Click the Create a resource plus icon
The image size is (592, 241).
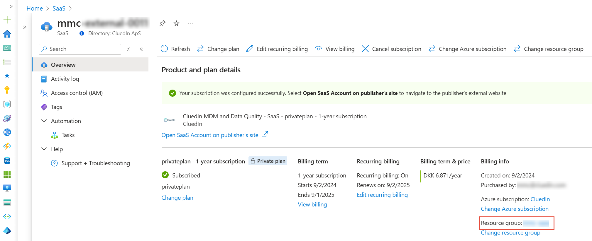tap(7, 20)
